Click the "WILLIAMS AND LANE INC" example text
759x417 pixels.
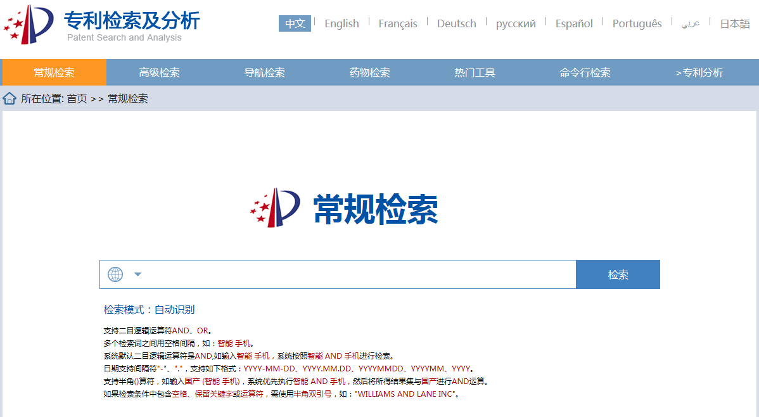click(405, 394)
